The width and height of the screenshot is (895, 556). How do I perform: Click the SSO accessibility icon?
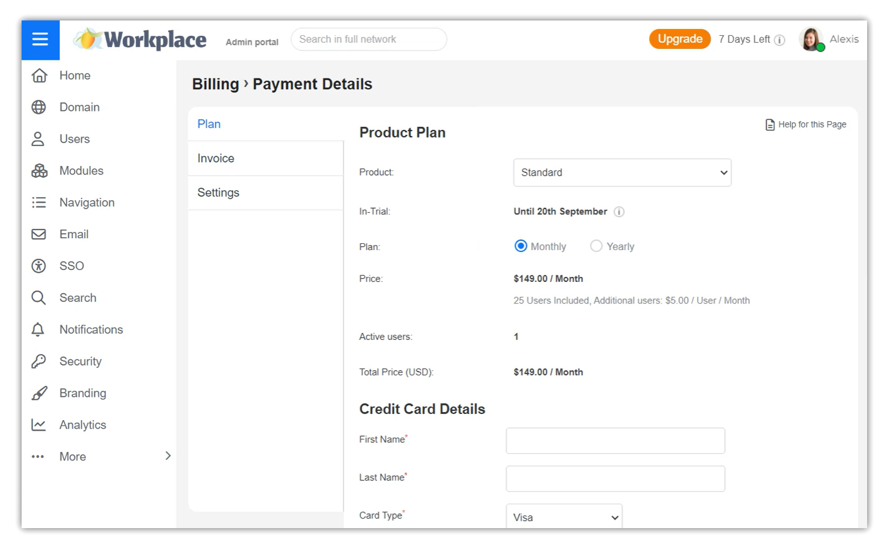pos(39,266)
